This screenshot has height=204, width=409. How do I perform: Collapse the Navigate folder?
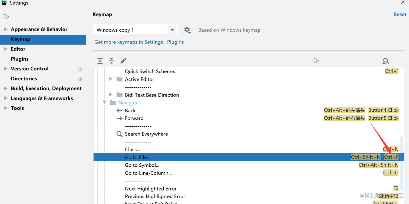104,103
